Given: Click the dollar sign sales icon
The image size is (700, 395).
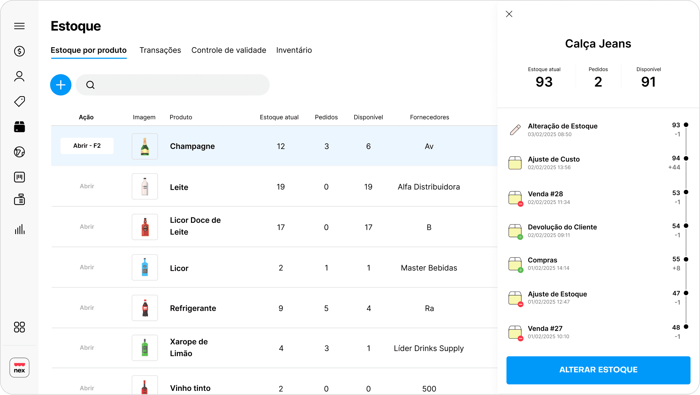Looking at the screenshot, I should pyautogui.click(x=19, y=51).
